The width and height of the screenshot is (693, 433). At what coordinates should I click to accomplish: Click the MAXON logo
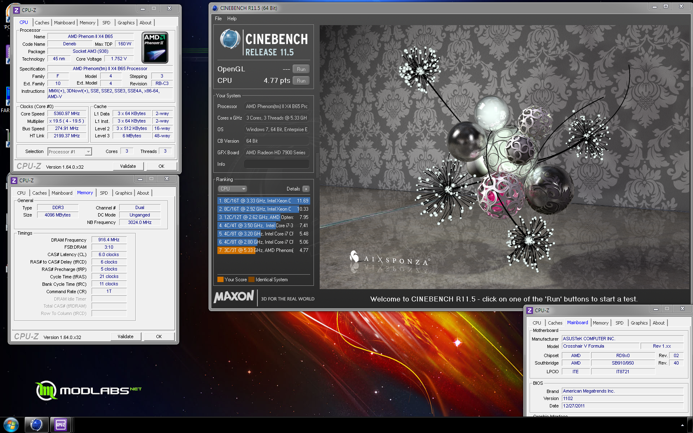click(233, 297)
